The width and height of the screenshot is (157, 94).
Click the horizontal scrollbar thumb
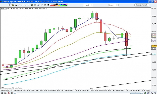135,93
